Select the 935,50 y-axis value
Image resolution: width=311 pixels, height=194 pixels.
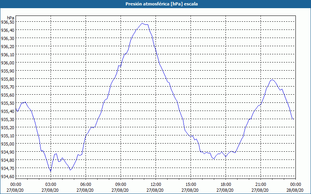(7, 103)
